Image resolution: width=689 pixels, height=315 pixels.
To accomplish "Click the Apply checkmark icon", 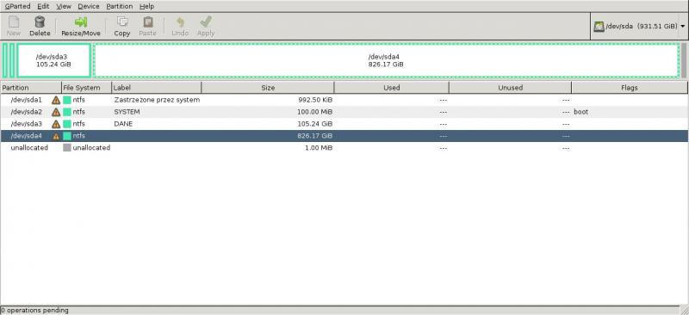I will (206, 22).
